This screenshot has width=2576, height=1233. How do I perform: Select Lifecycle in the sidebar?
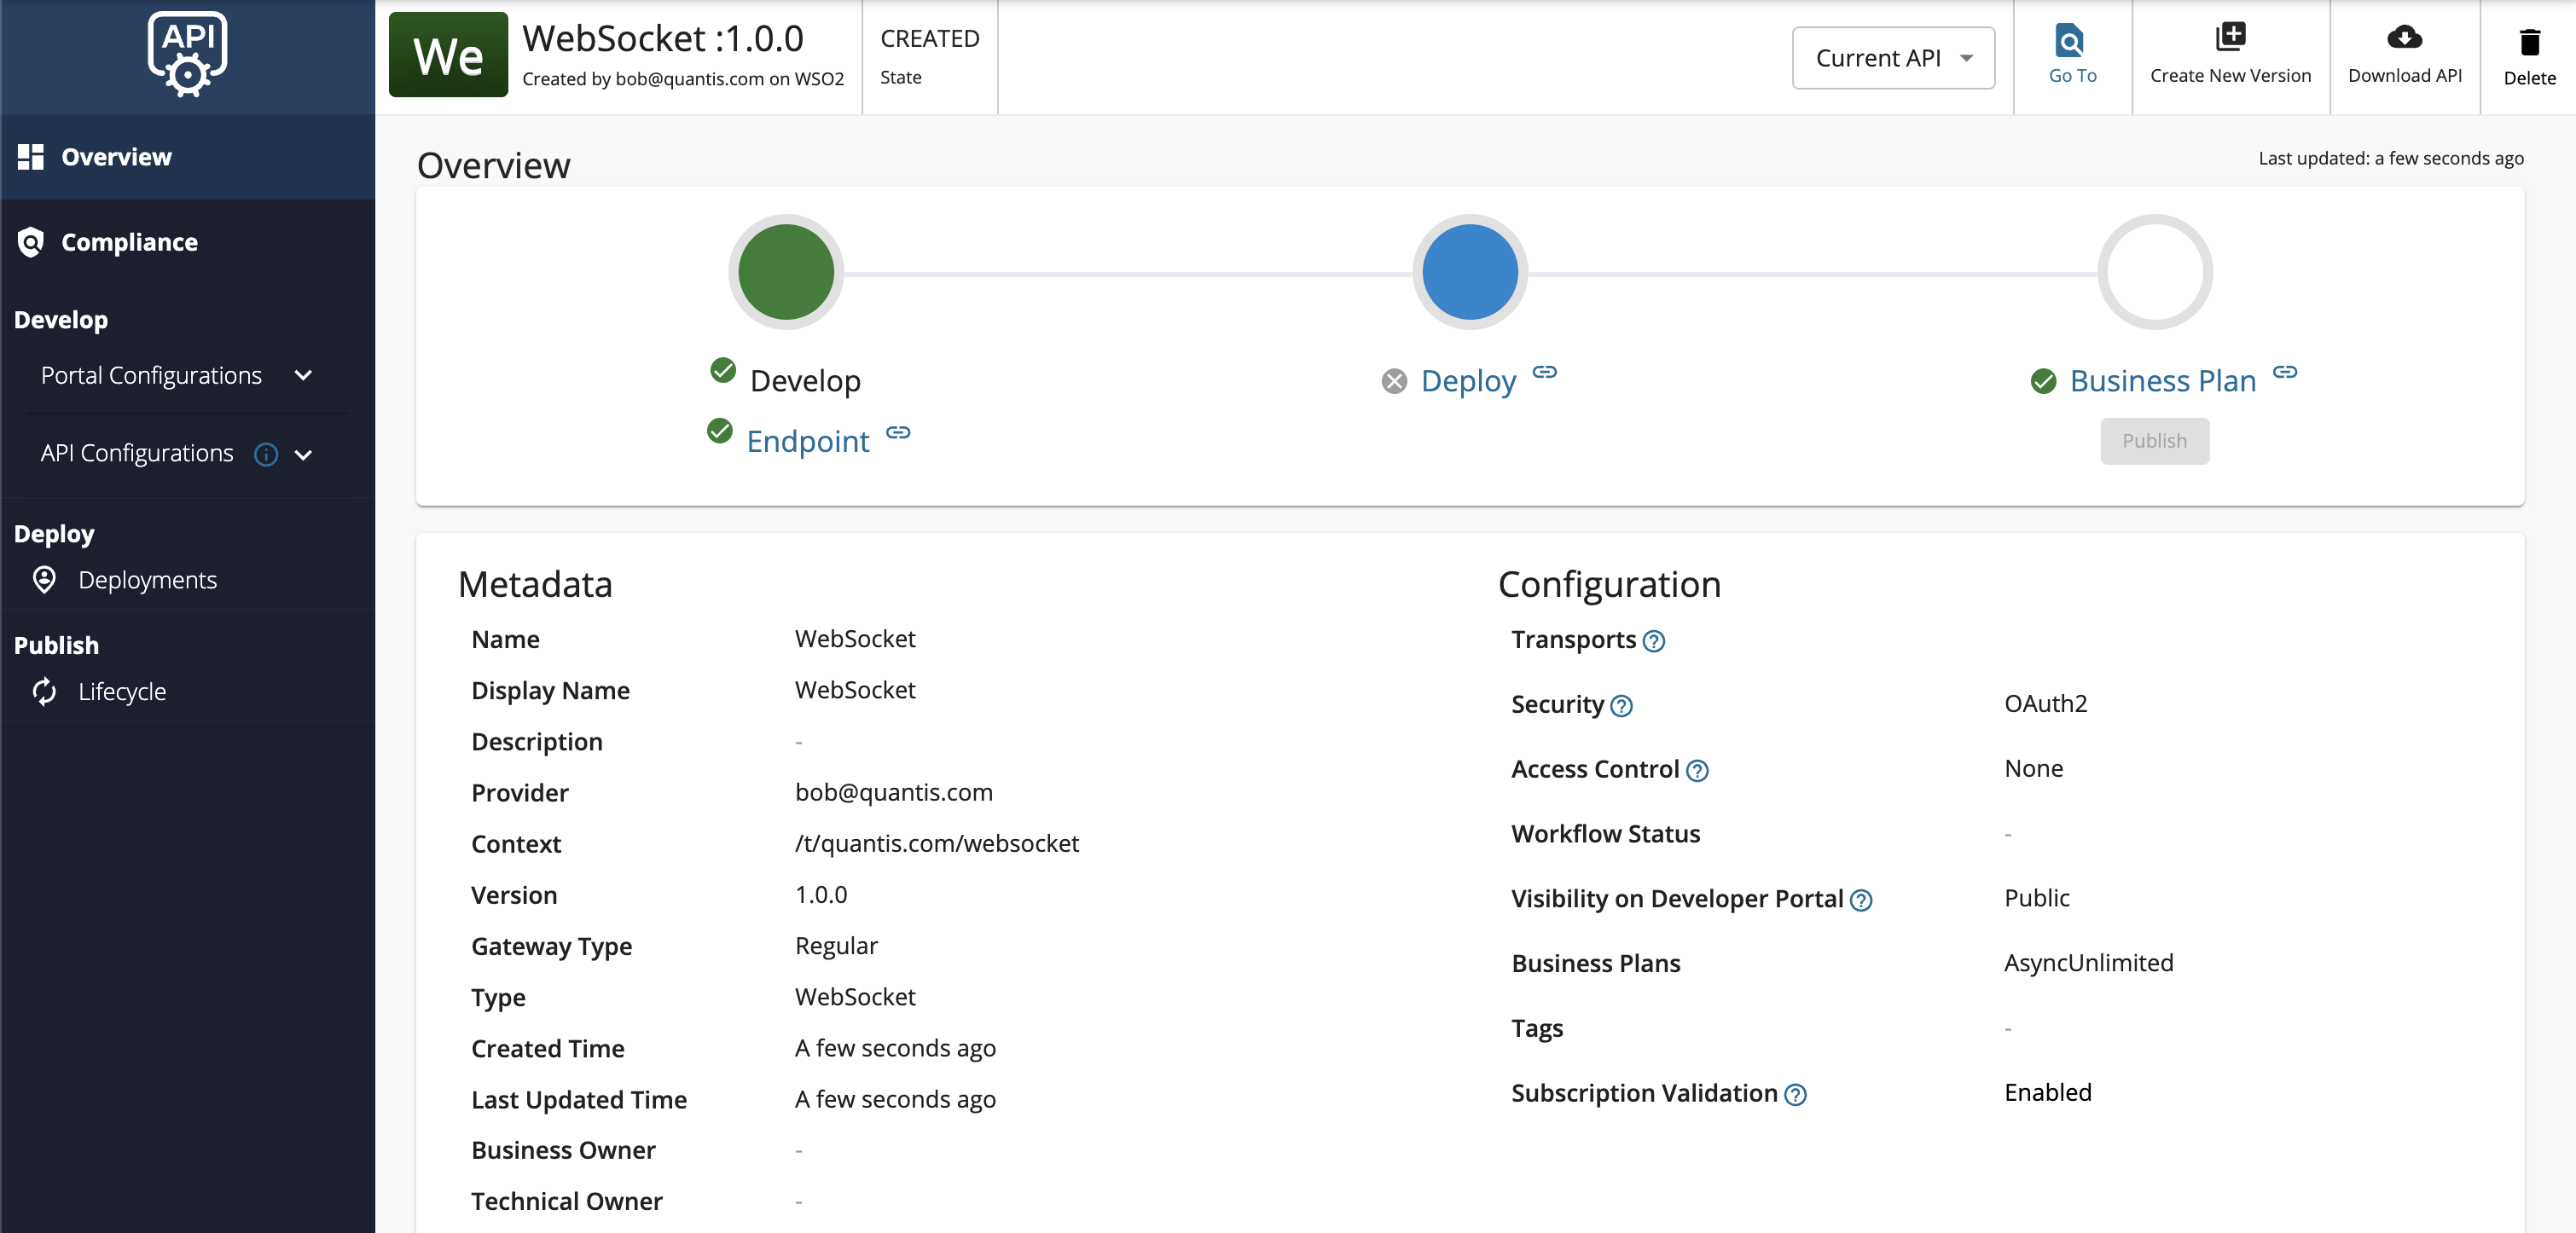pyautogui.click(x=122, y=692)
